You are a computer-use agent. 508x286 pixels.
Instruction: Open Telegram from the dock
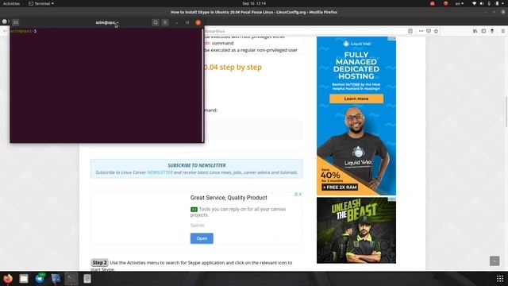click(40, 279)
